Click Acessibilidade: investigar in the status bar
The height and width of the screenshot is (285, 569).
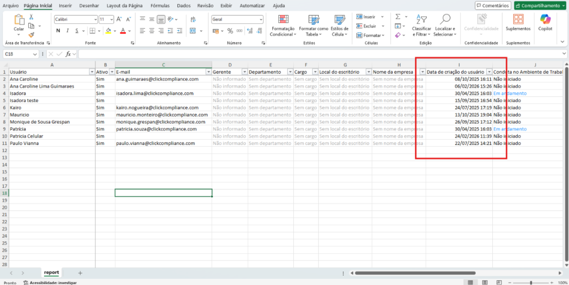(x=49, y=283)
